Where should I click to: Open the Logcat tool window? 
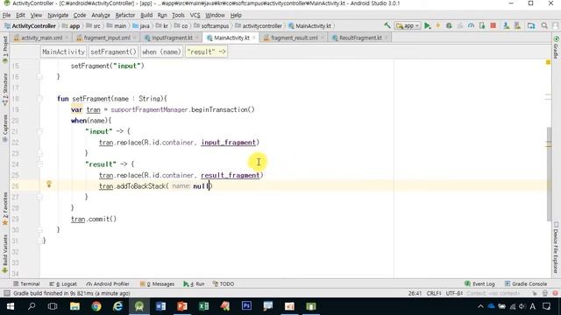coord(63,283)
